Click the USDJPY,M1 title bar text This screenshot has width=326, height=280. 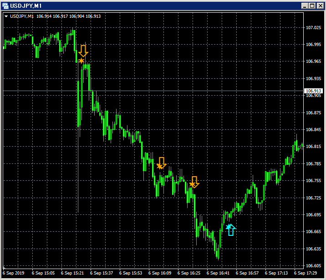pyautogui.click(x=26, y=6)
